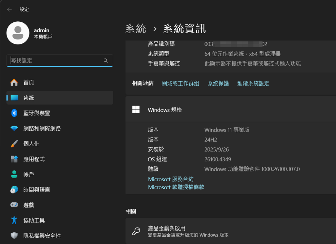Go to 網路和網際網路 settings
The width and height of the screenshot is (336, 244).
60,129
